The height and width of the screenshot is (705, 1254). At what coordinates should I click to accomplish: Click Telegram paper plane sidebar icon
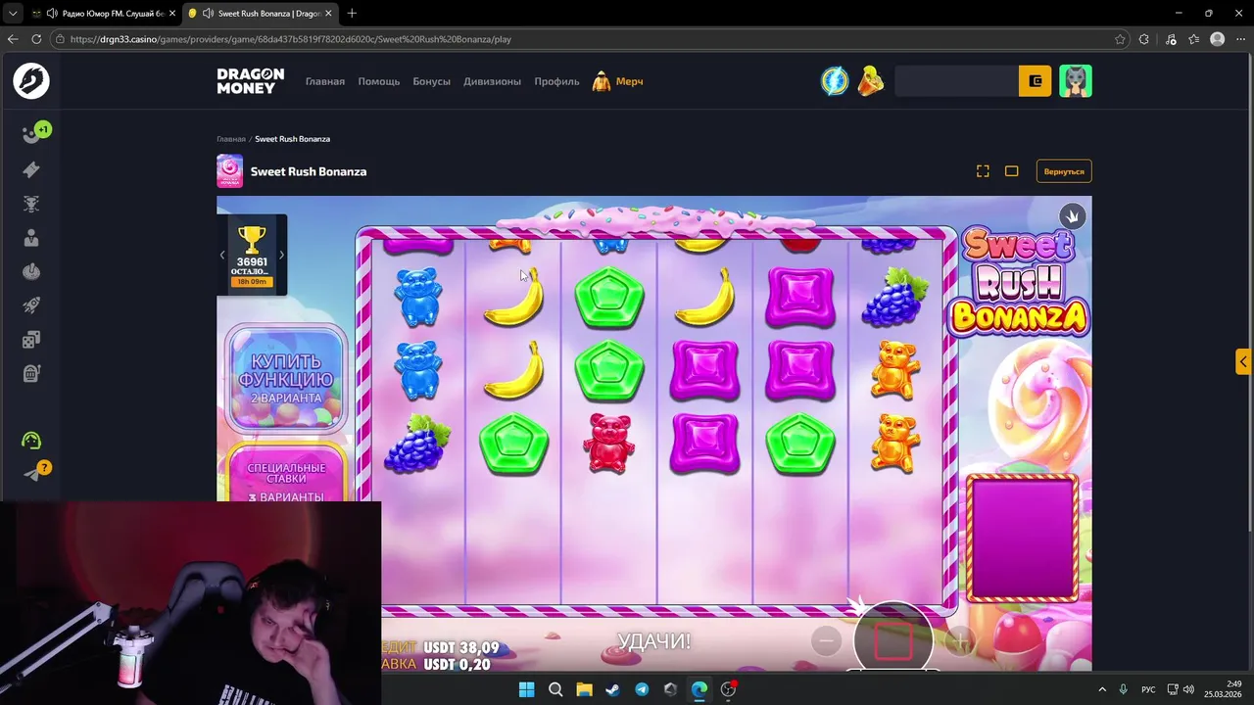click(x=33, y=474)
